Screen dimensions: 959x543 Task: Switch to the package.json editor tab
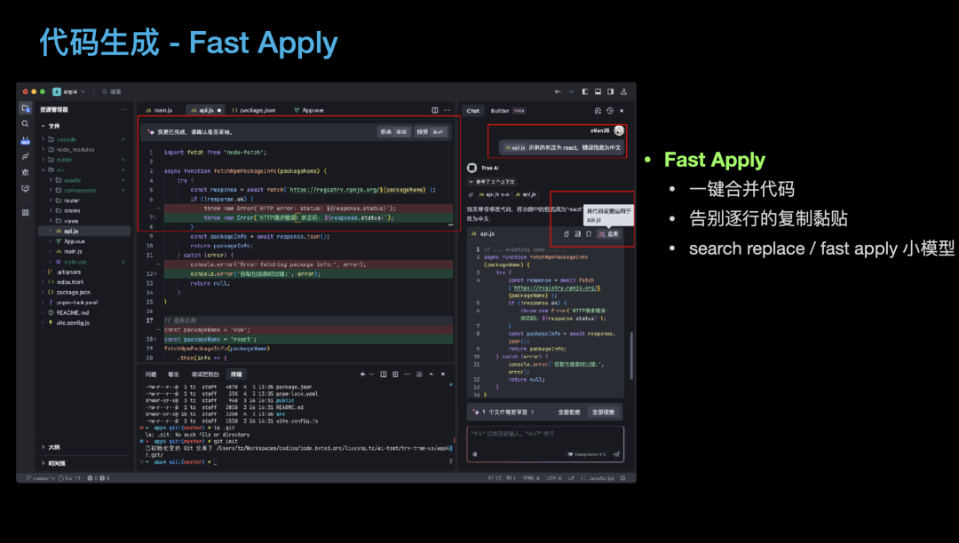pyautogui.click(x=255, y=110)
